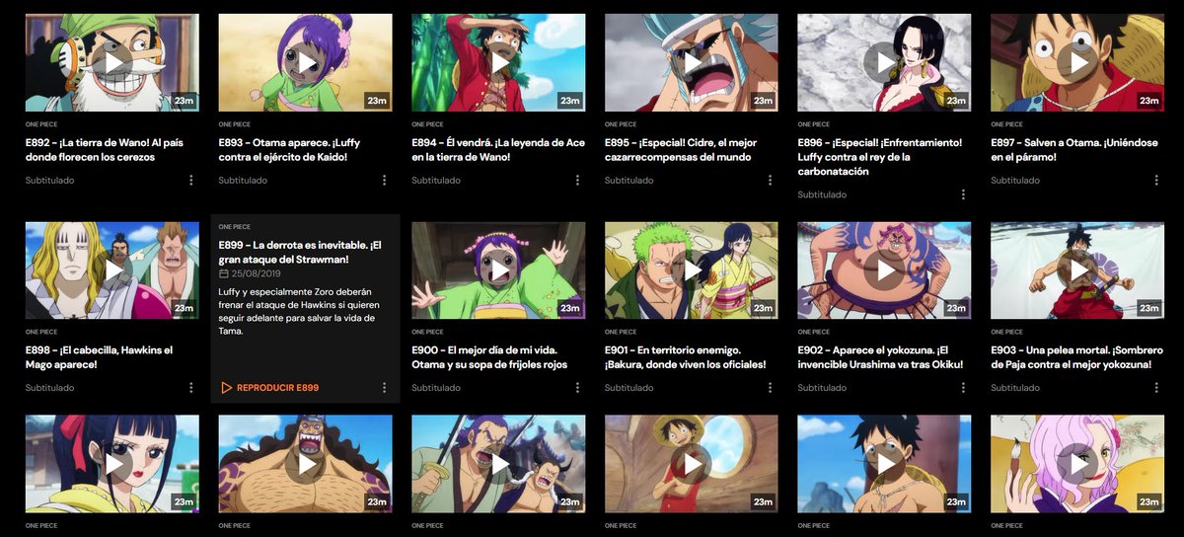
Task: Open title E901 – En territorio enemigo
Action: point(686,357)
